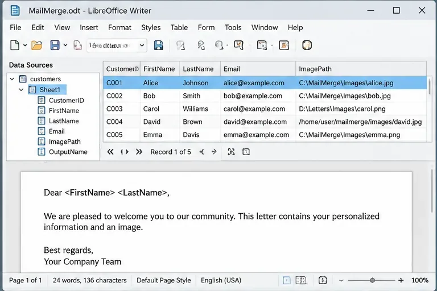Click English (USA) language in status bar

221,280
